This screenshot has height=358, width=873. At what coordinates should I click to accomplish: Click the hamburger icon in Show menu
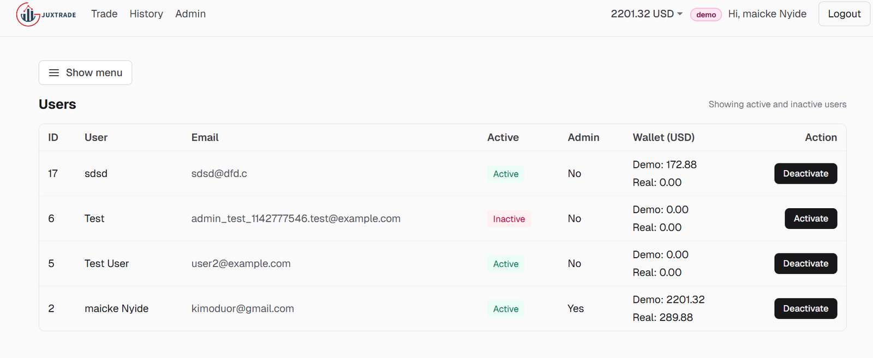point(54,72)
